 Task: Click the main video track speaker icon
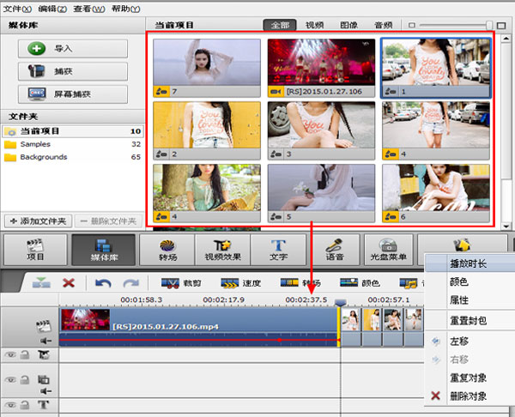coord(45,341)
